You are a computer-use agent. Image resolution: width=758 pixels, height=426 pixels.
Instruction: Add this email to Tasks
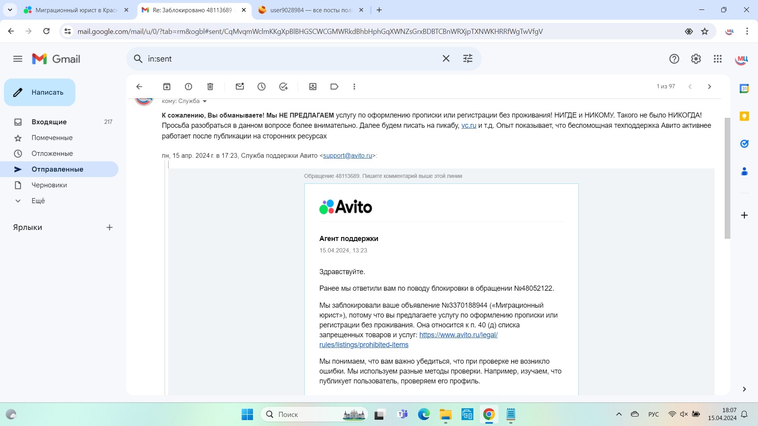tap(283, 86)
